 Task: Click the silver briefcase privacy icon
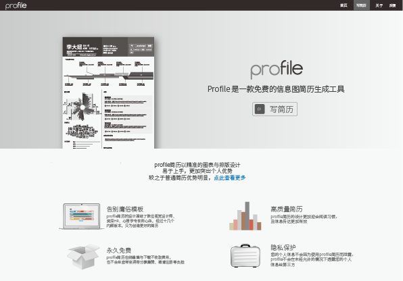245,255
